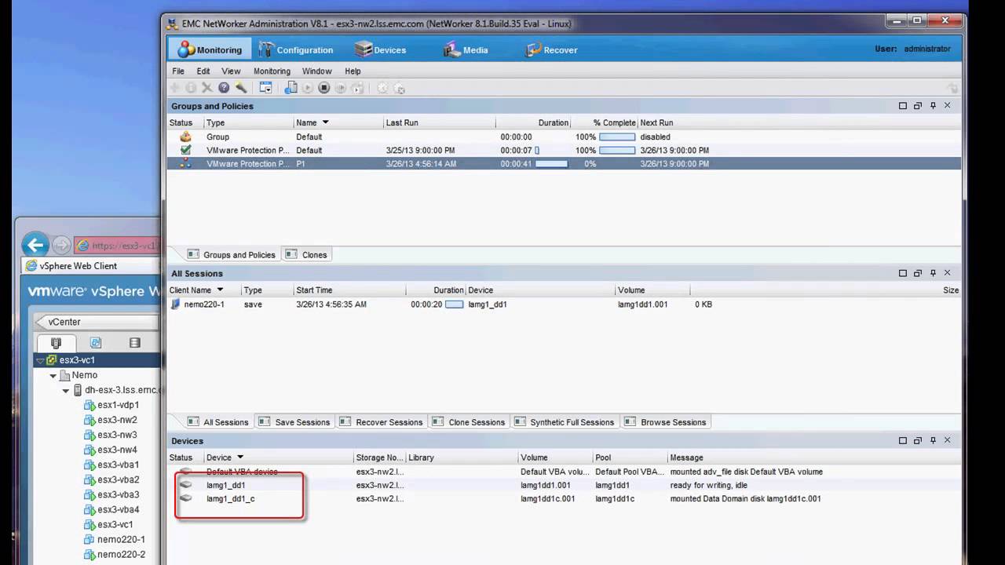Select the Group Default row

tap(564, 137)
